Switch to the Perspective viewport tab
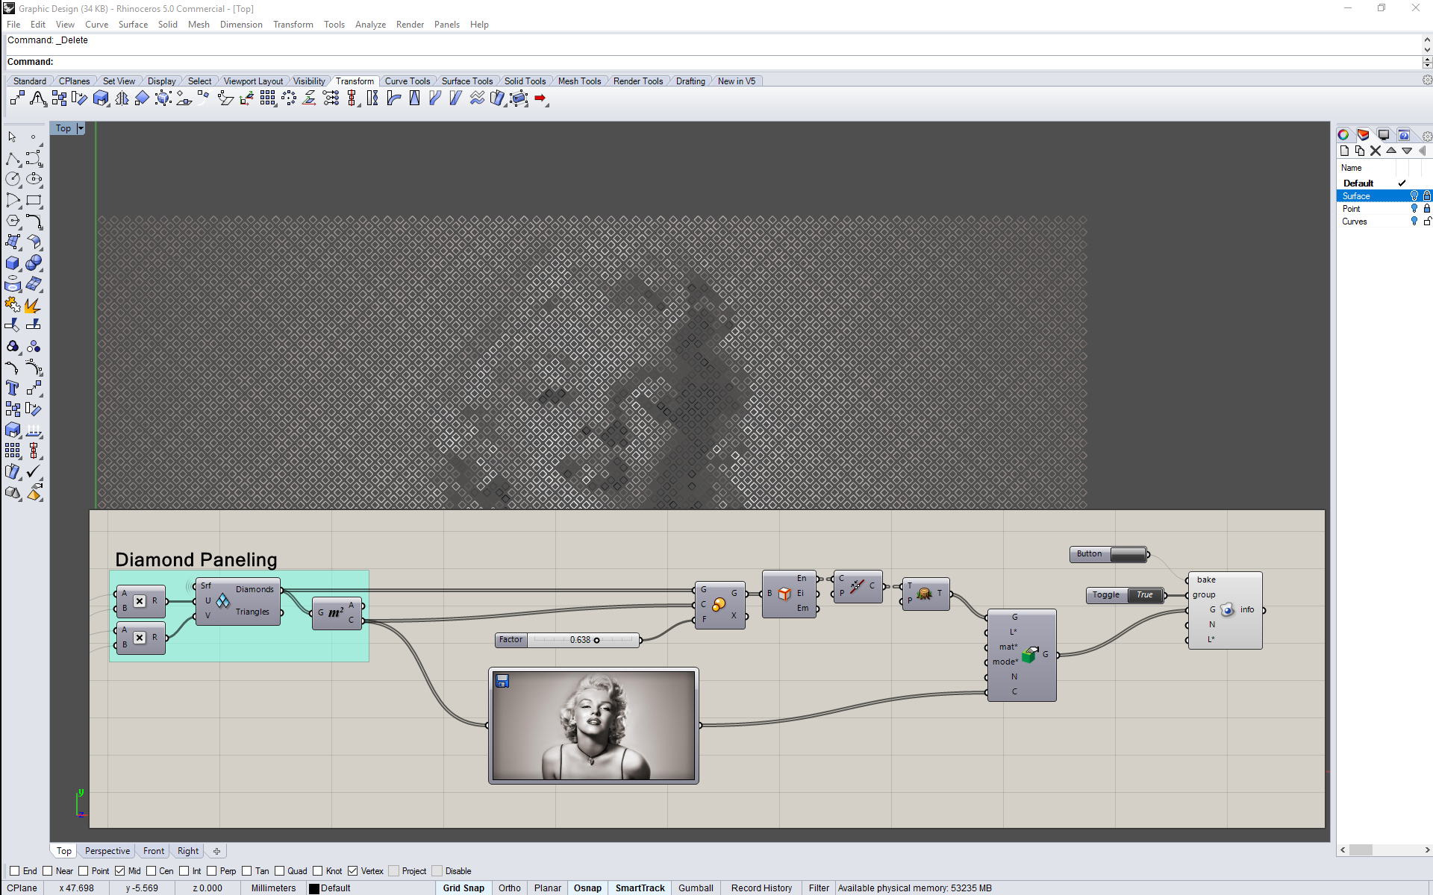Viewport: 1433px width, 895px height. [x=107, y=851]
